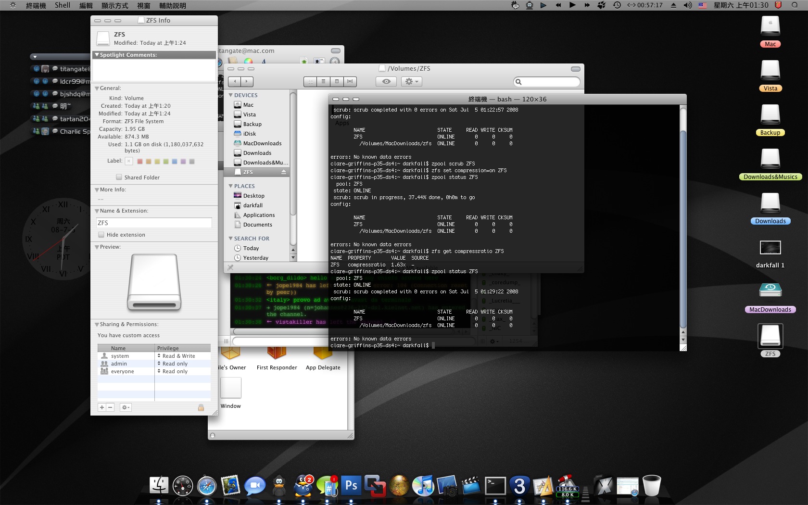This screenshot has width=808, height=505.
Task: Collapse DEVICES group in Finder sidebar
Action: click(x=231, y=95)
